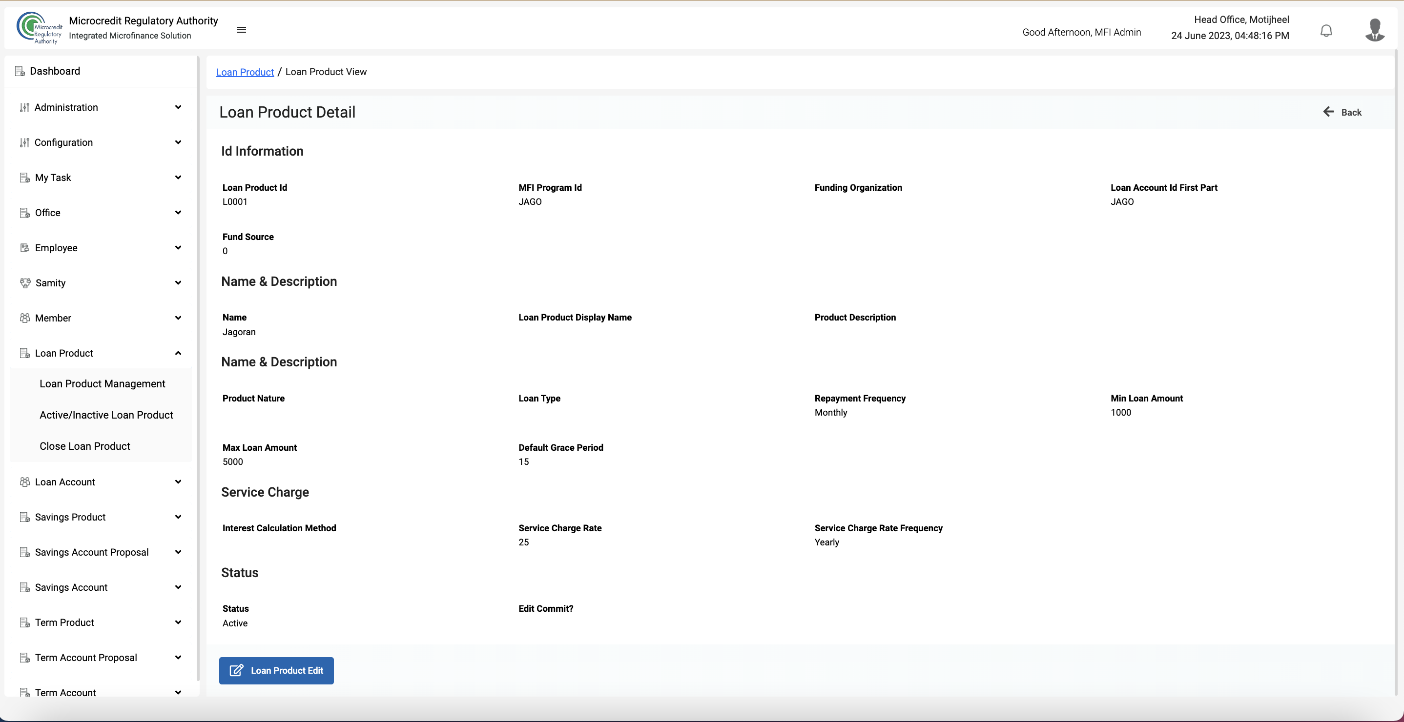The image size is (1404, 722).
Task: Expand the My Task chevron
Action: point(178,178)
